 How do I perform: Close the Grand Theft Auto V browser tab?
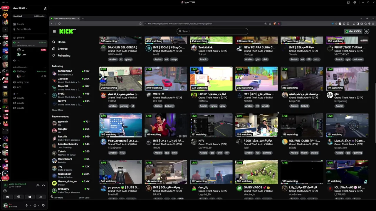[x=78, y=18]
